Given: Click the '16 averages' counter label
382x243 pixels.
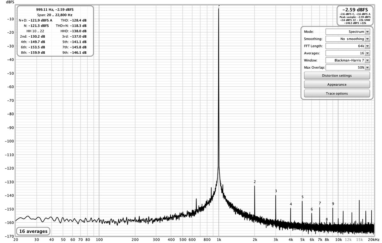Looking at the screenshot, I should tap(33, 231).
